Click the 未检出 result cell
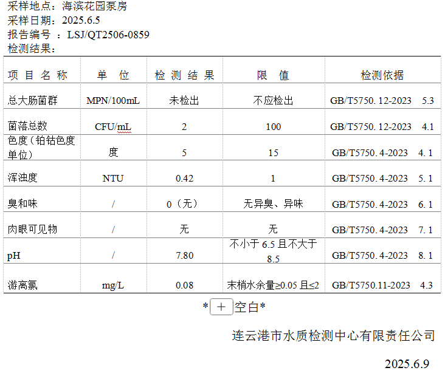 pyautogui.click(x=184, y=100)
